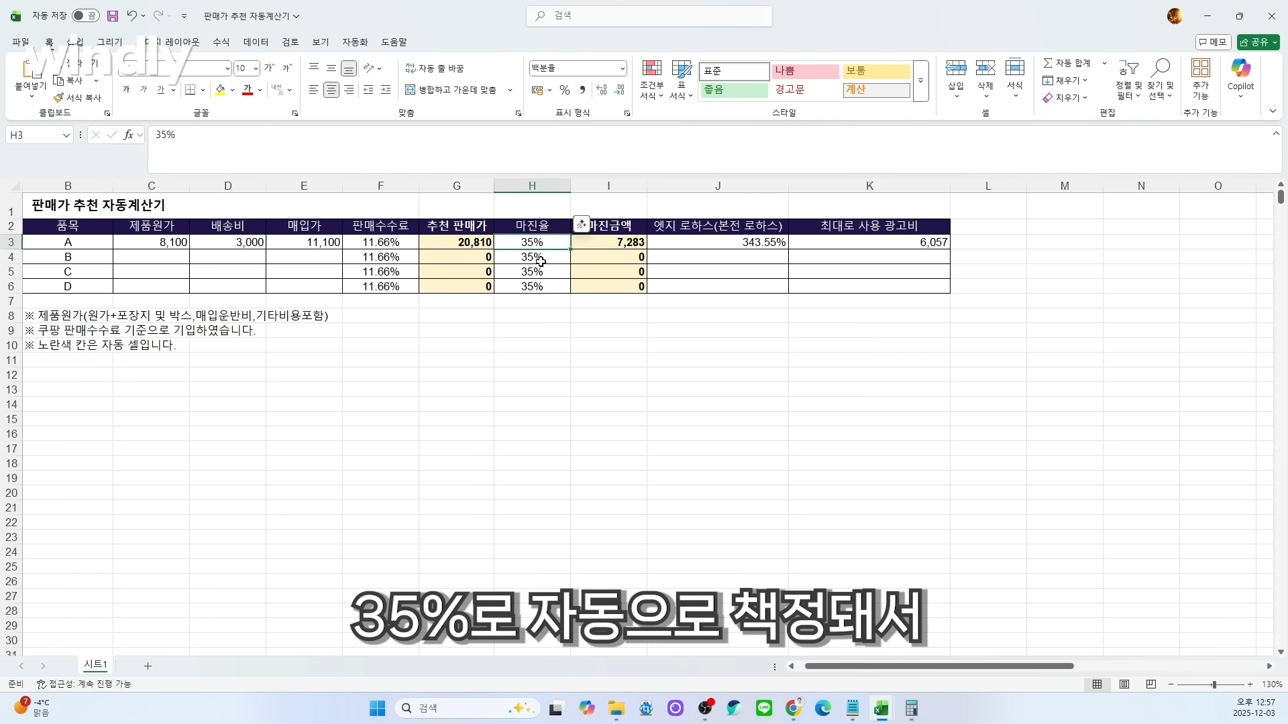Click the Save icon in the title bar
The width and height of the screenshot is (1288, 724).
pos(113,15)
